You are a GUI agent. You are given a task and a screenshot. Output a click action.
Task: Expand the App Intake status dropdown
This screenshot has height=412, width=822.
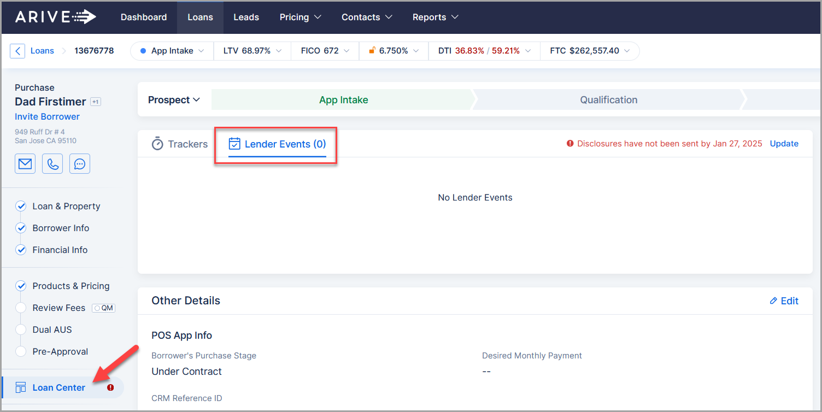(x=172, y=51)
